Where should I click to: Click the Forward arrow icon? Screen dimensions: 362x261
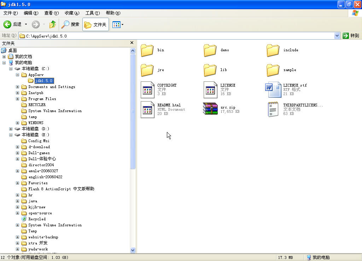36,24
